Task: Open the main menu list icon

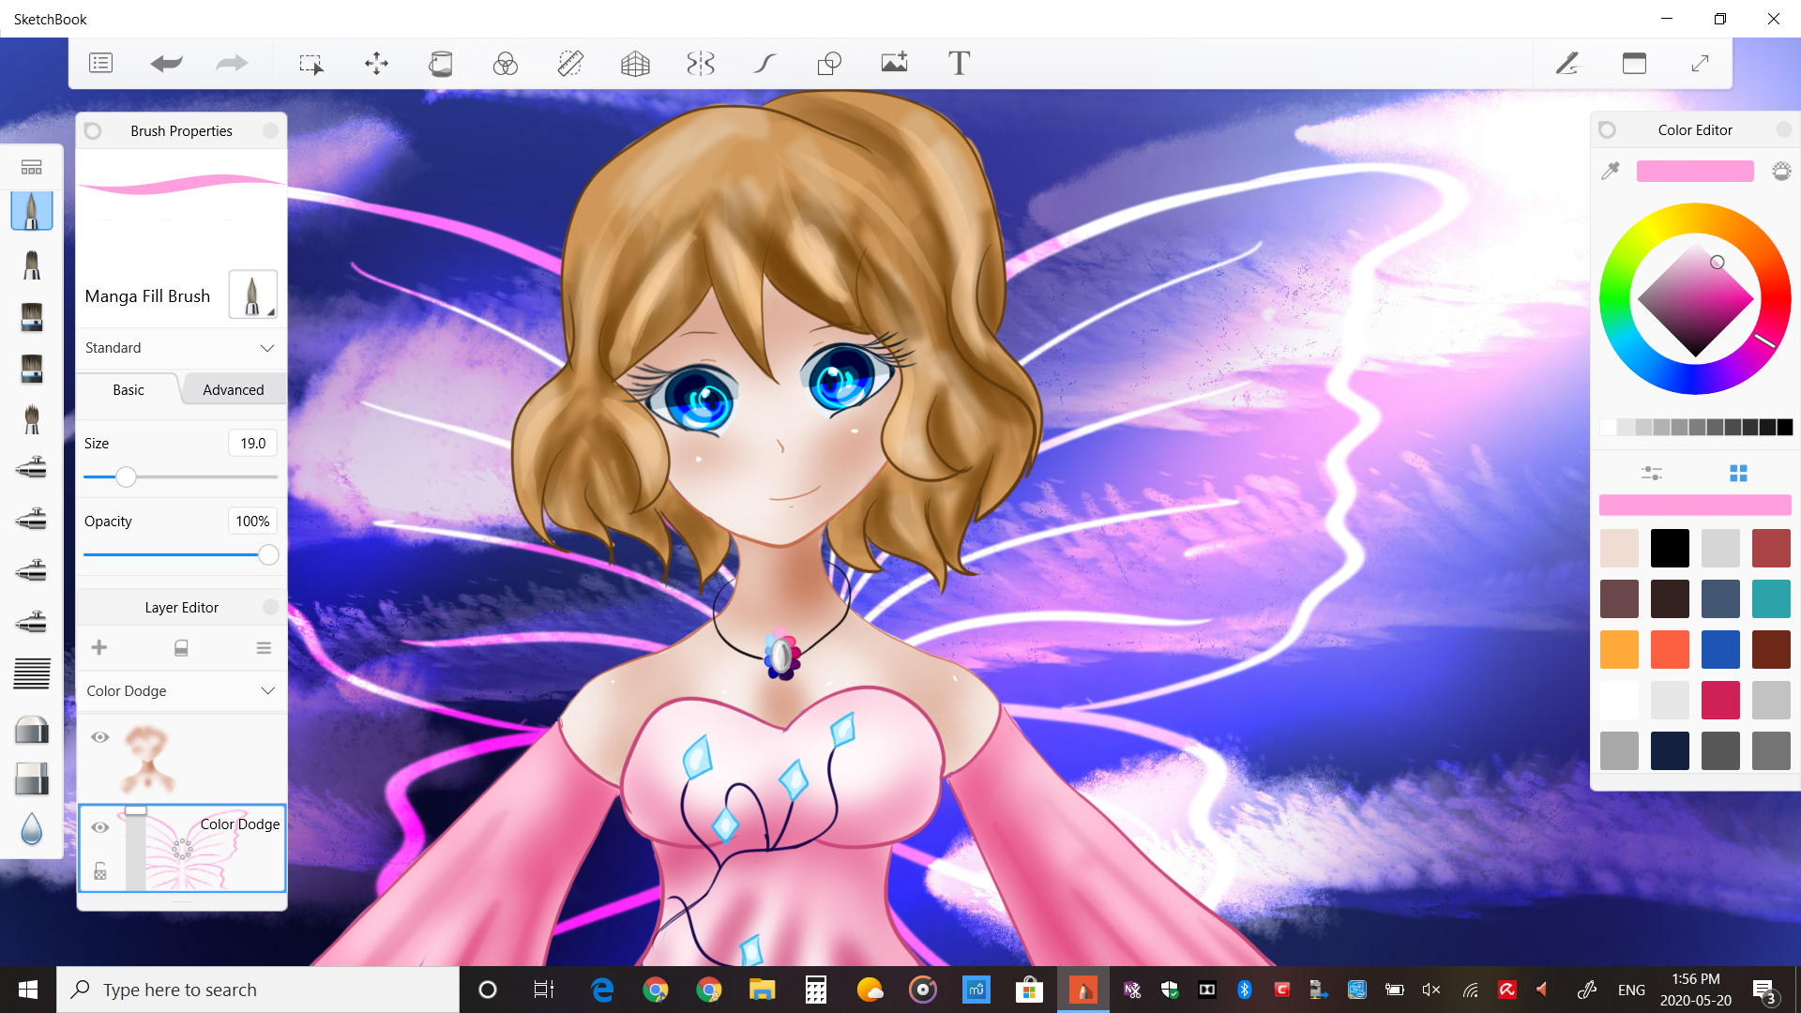Action: tap(101, 63)
